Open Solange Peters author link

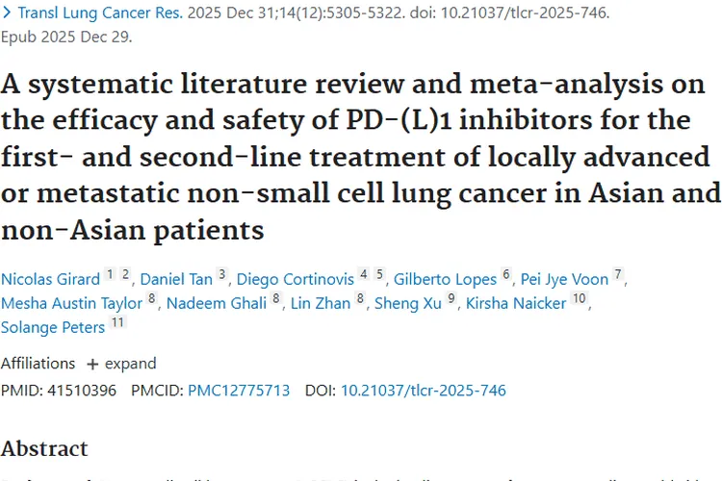click(53, 327)
